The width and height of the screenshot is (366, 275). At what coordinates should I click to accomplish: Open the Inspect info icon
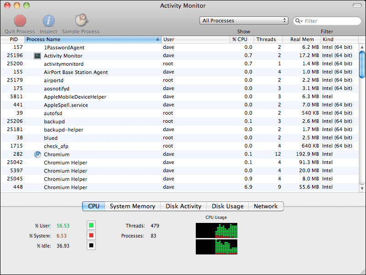pyautogui.click(x=48, y=21)
